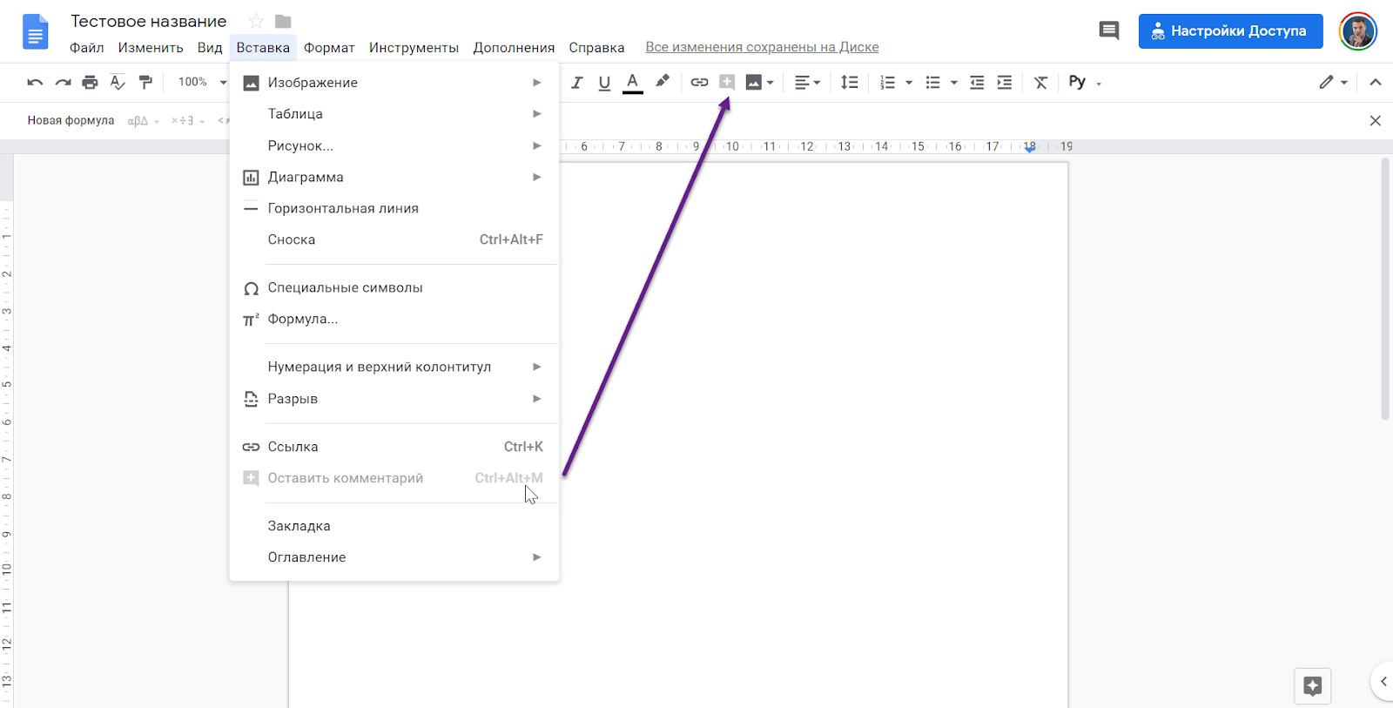Open the 100% zoom dropdown

[202, 82]
